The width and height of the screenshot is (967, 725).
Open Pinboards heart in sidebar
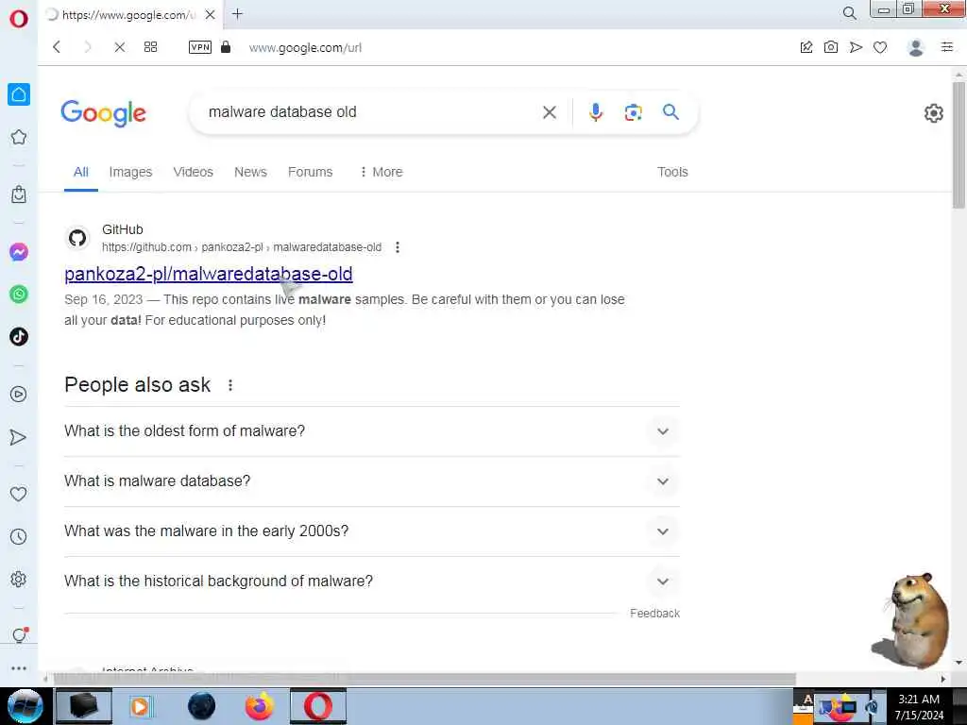[19, 494]
